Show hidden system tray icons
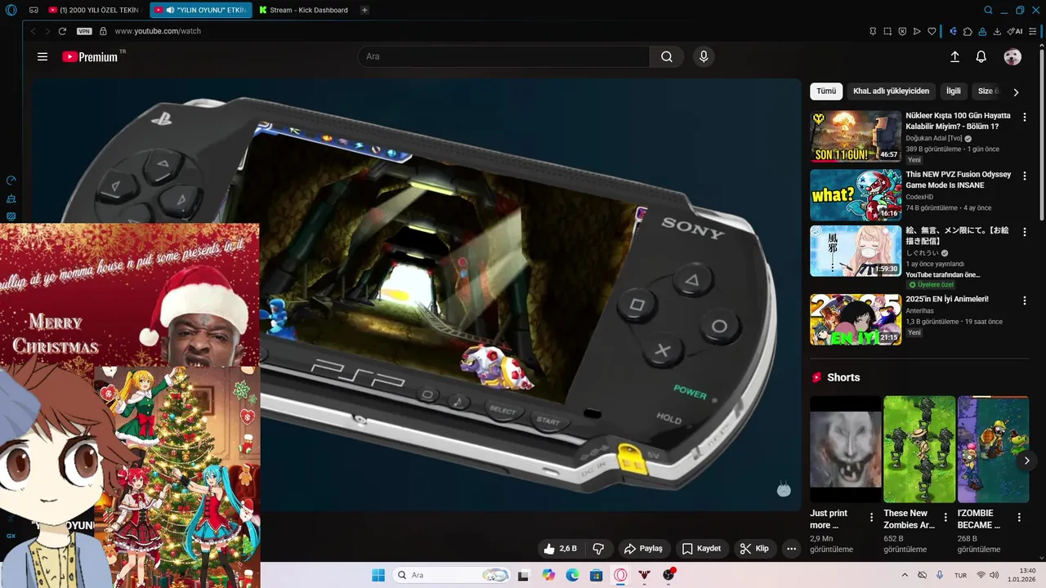The height and width of the screenshot is (588, 1046). click(x=905, y=575)
